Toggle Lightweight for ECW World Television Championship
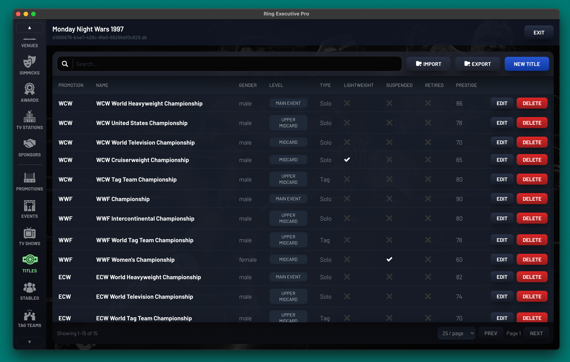 (347, 296)
